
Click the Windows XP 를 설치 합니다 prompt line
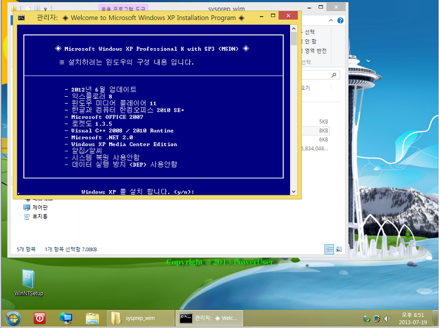pyautogui.click(x=137, y=192)
